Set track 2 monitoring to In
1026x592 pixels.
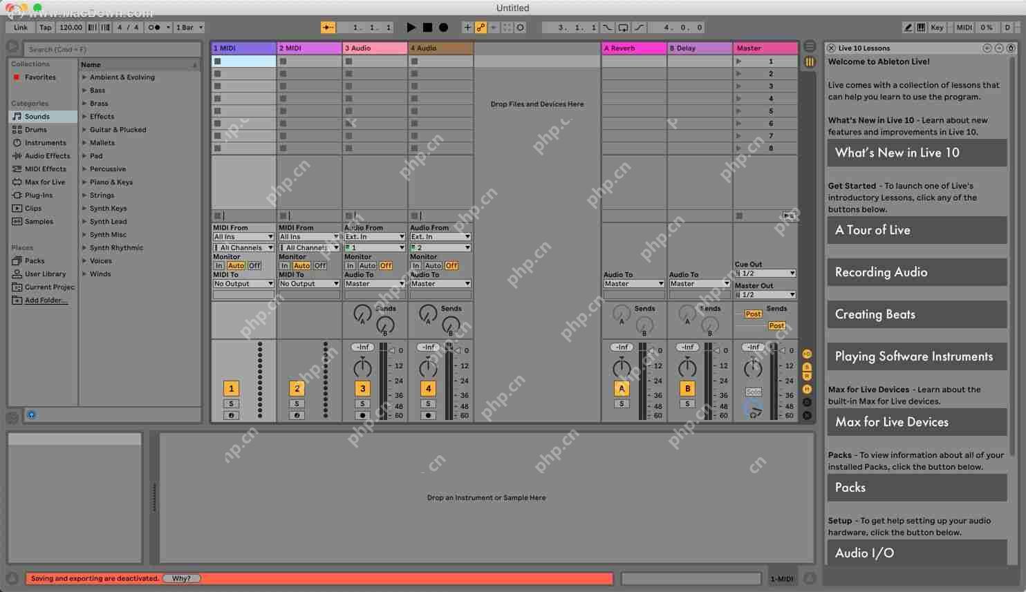pyautogui.click(x=283, y=265)
